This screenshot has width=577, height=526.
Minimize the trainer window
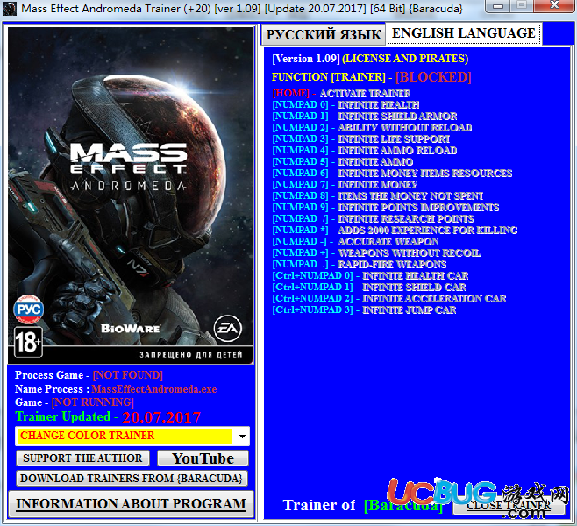click(497, 6)
